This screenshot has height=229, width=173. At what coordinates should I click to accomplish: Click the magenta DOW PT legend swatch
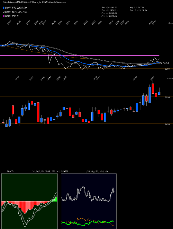(x=3, y=16)
